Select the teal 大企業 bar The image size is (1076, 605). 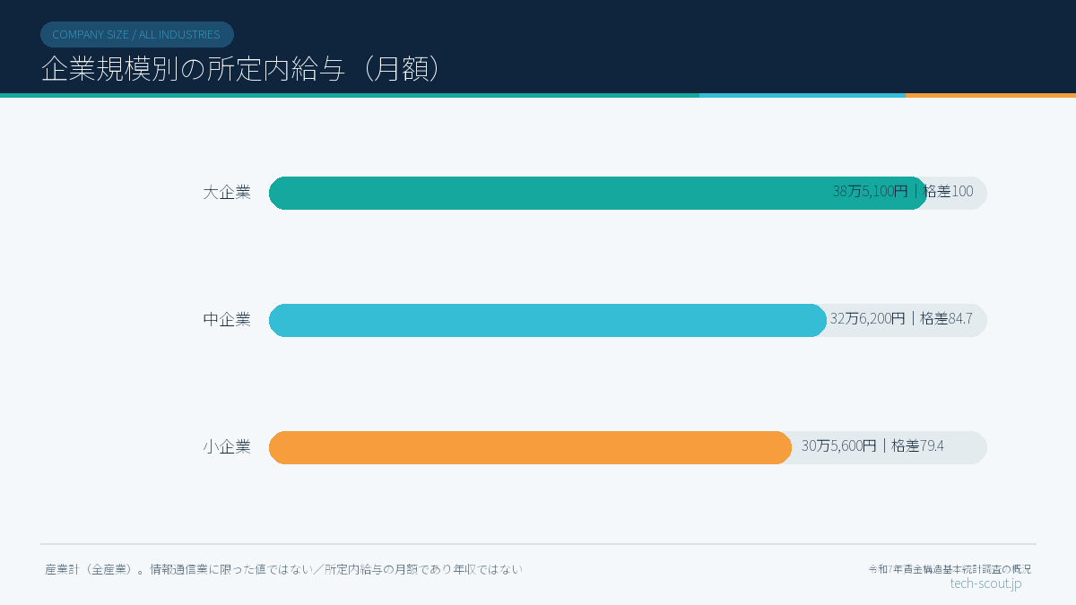pos(598,193)
